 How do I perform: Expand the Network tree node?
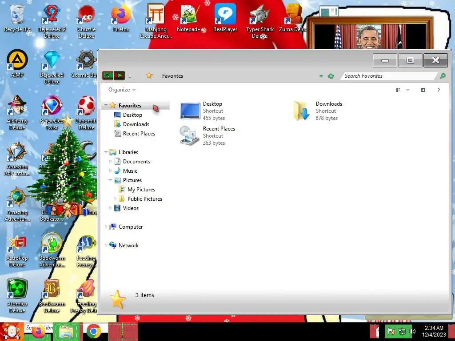click(106, 245)
